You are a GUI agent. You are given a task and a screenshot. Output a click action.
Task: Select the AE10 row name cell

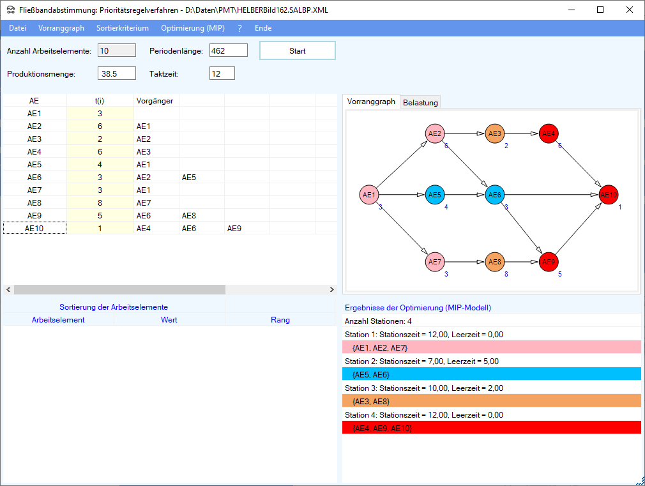pos(34,228)
